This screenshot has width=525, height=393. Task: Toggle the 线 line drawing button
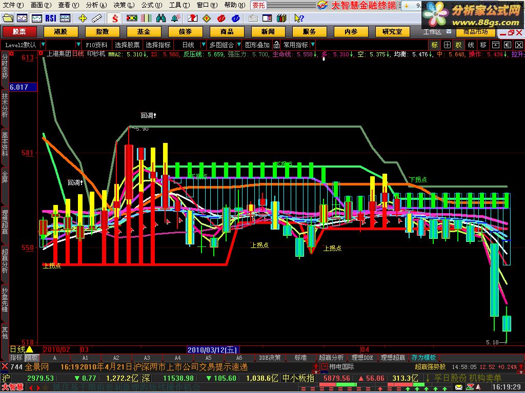click(x=471, y=45)
